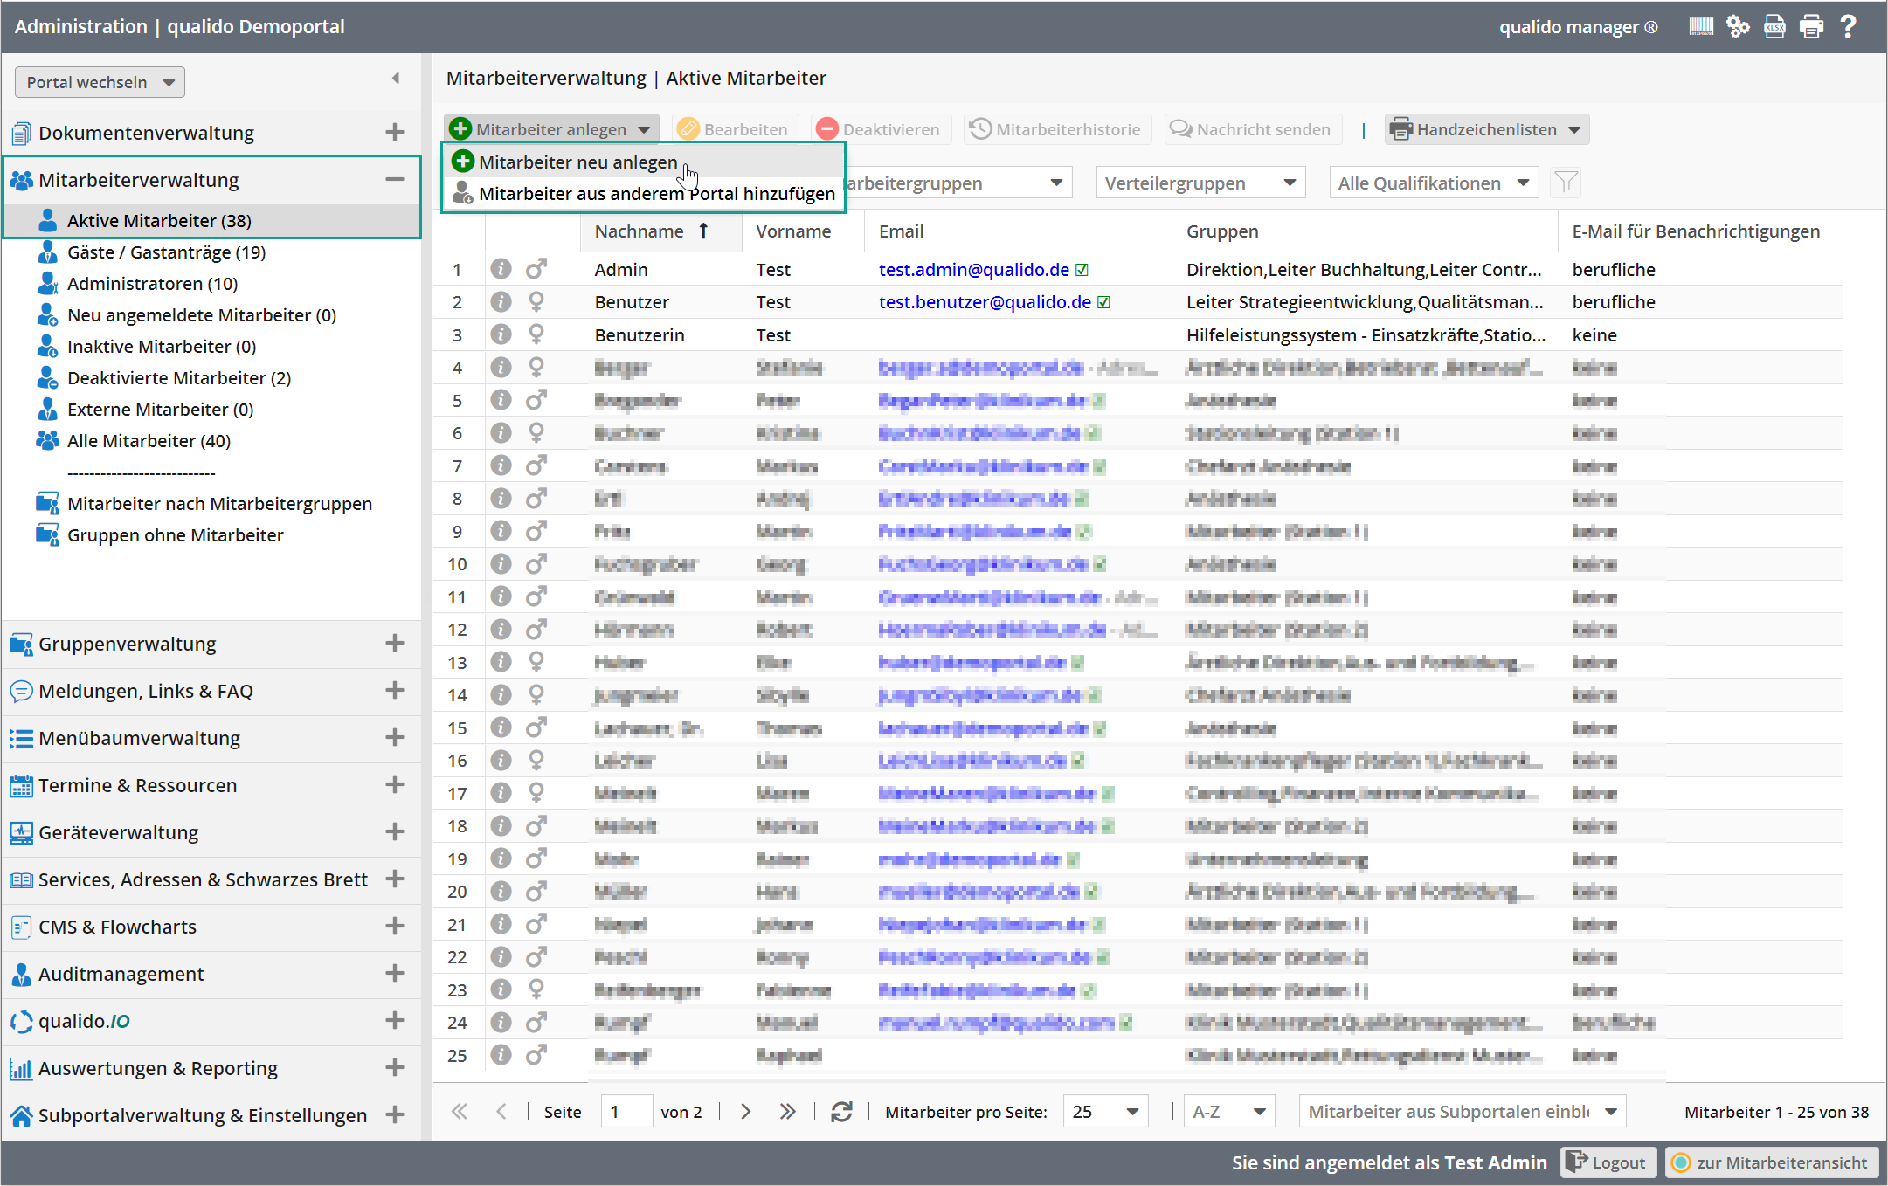
Task: Open Gruppen ohne Mitarbeiter
Action: tap(175, 535)
